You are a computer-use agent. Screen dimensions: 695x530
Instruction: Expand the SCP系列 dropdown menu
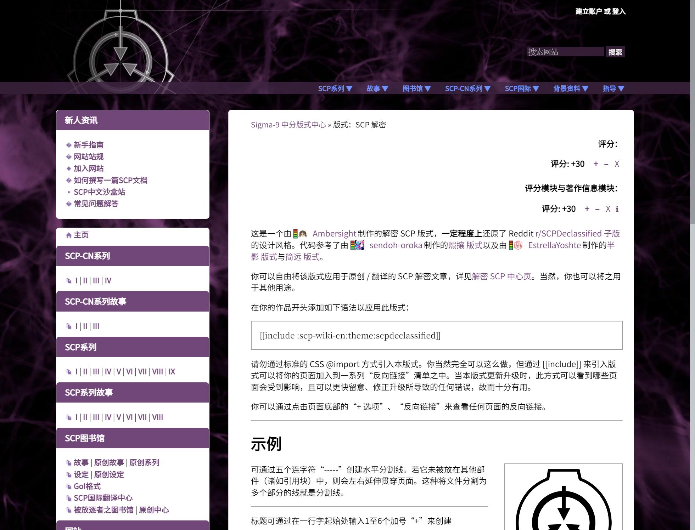335,89
